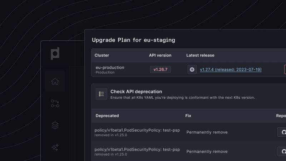Screen dimensions: 286x161
Task: Click the sparkle icon in sidebar
Action: [x=55, y=147]
